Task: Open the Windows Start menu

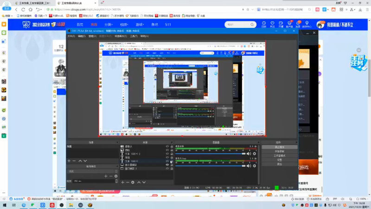Action: 5,205
